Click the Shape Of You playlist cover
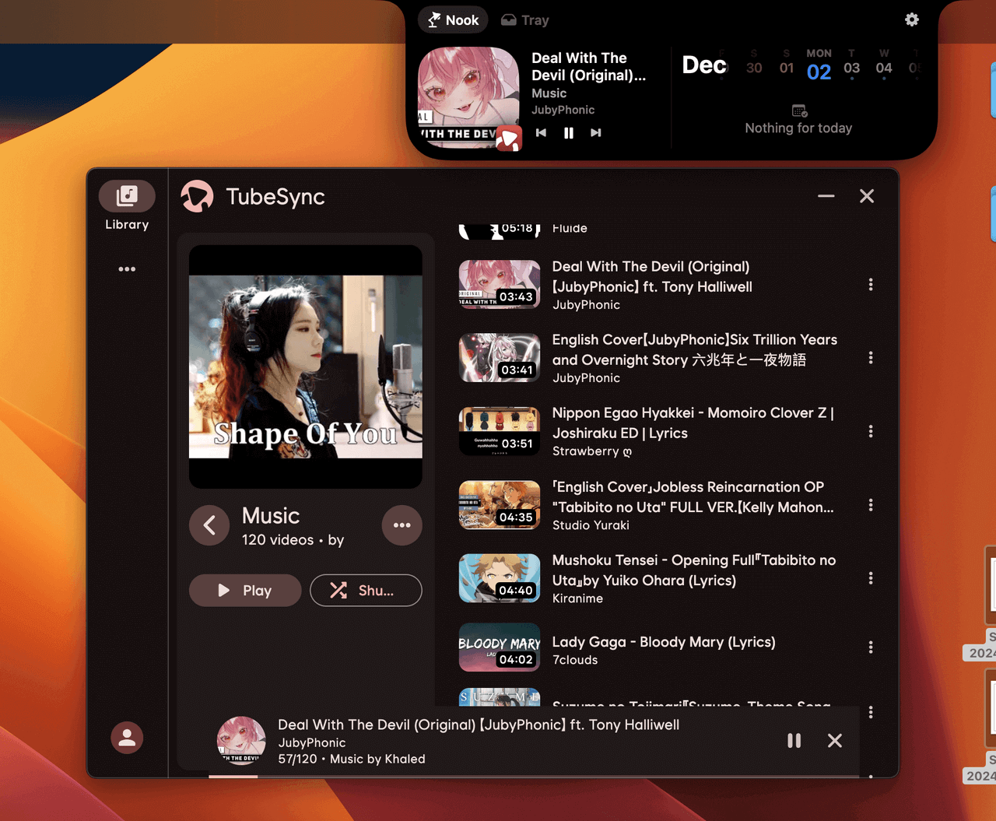Image resolution: width=996 pixels, height=821 pixels. coord(306,367)
